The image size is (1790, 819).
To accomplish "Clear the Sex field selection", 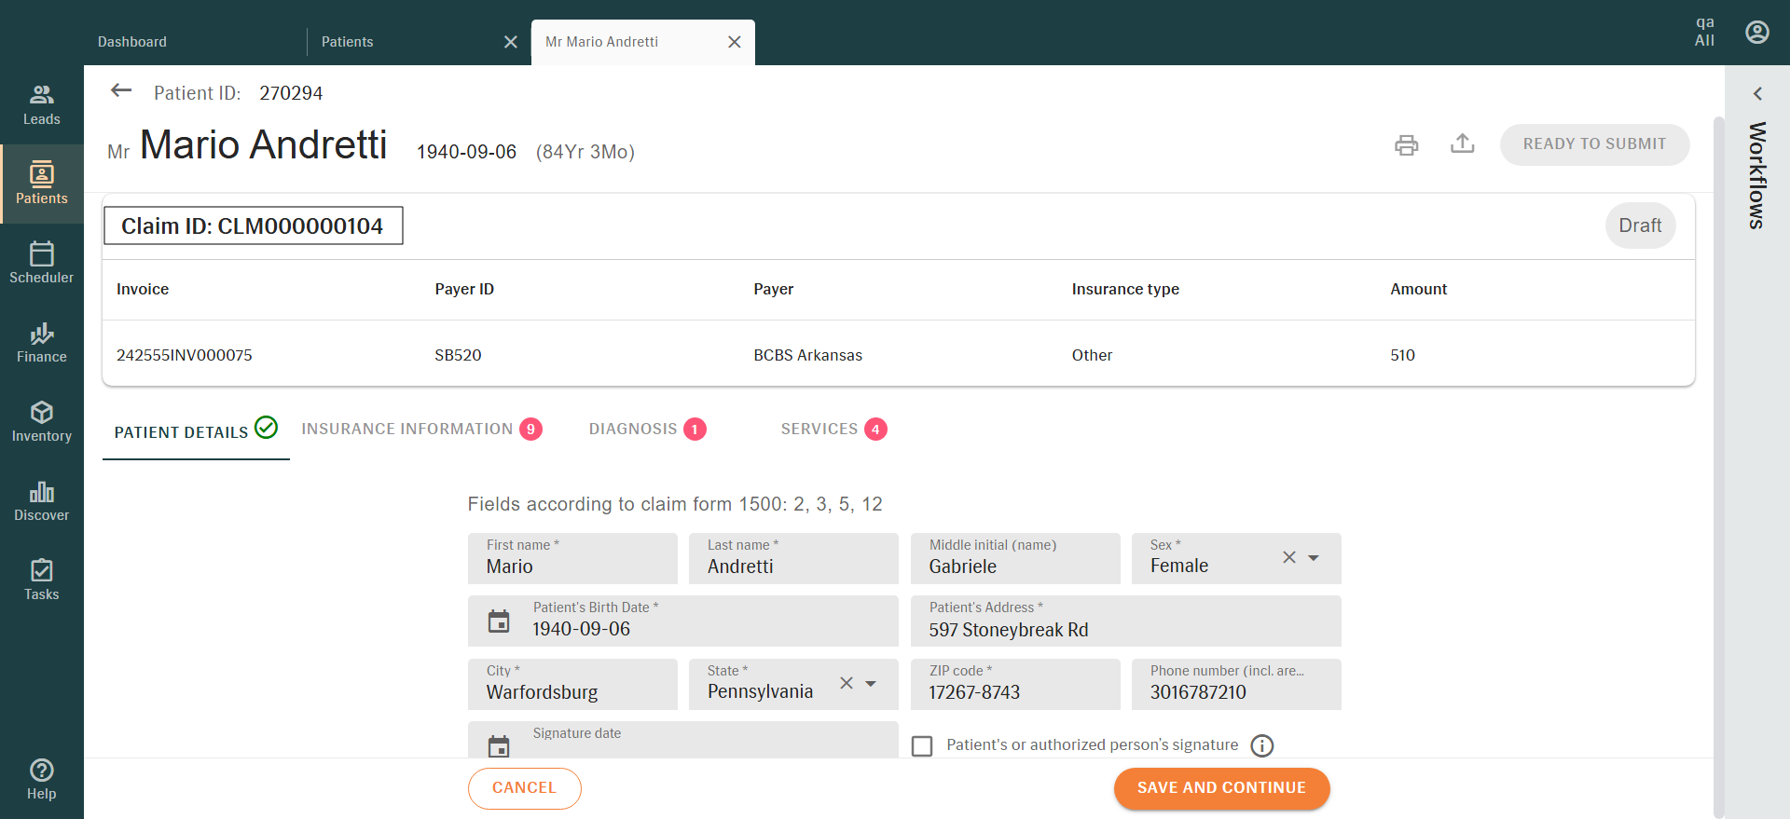I will [1288, 557].
